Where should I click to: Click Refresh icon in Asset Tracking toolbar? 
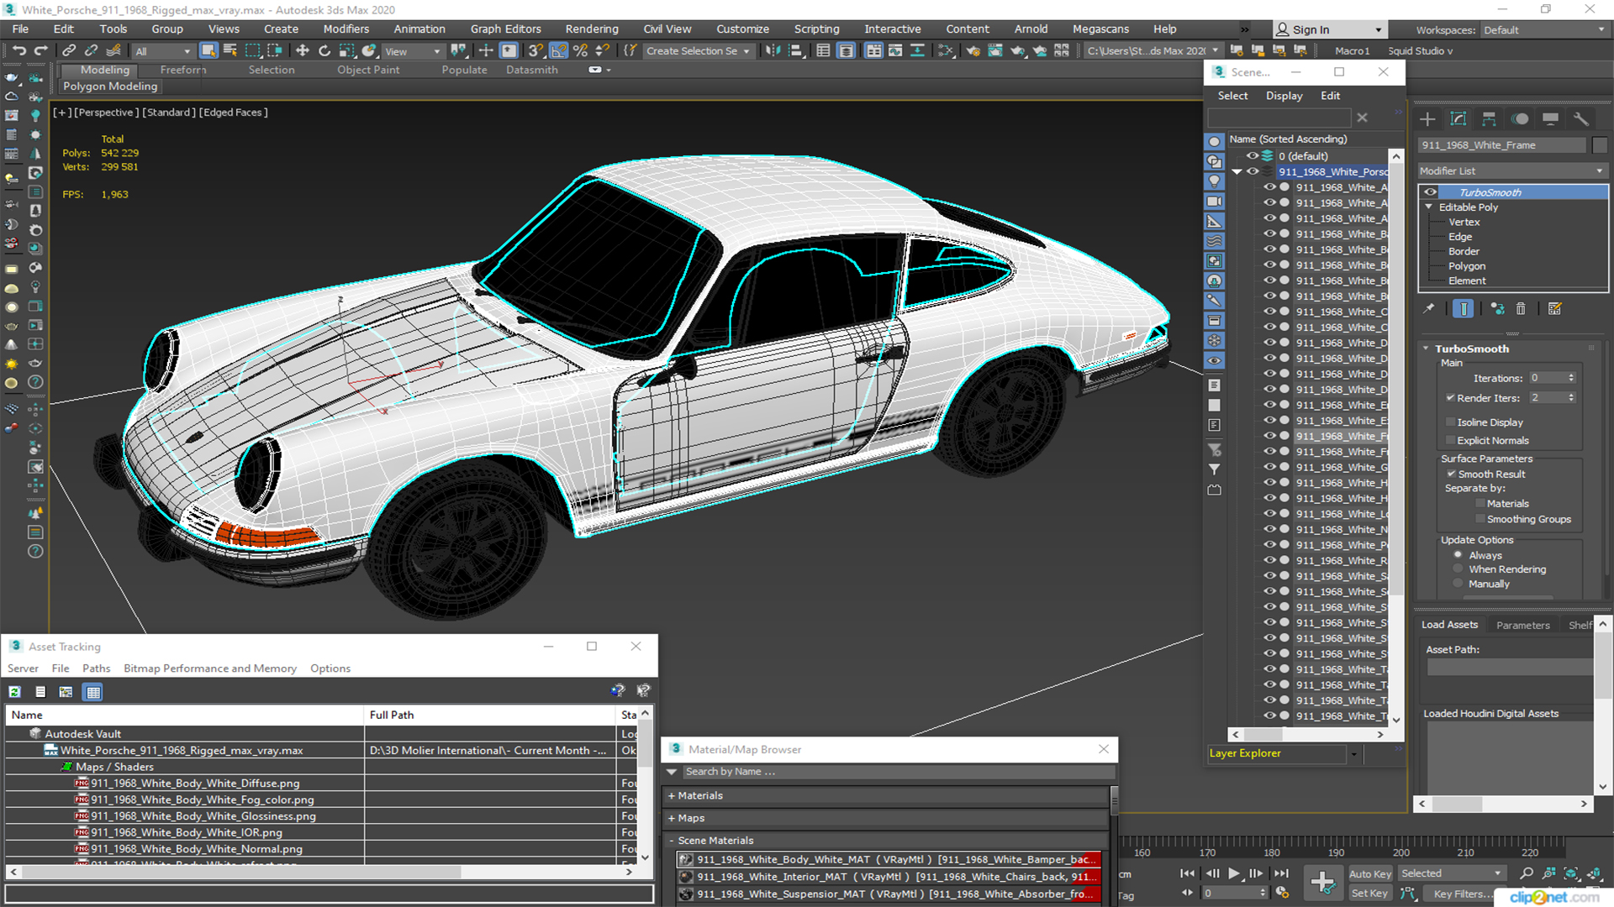click(14, 692)
